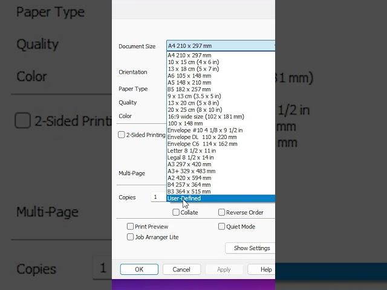Confirm with the OK button
387x290 pixels.
(139, 269)
